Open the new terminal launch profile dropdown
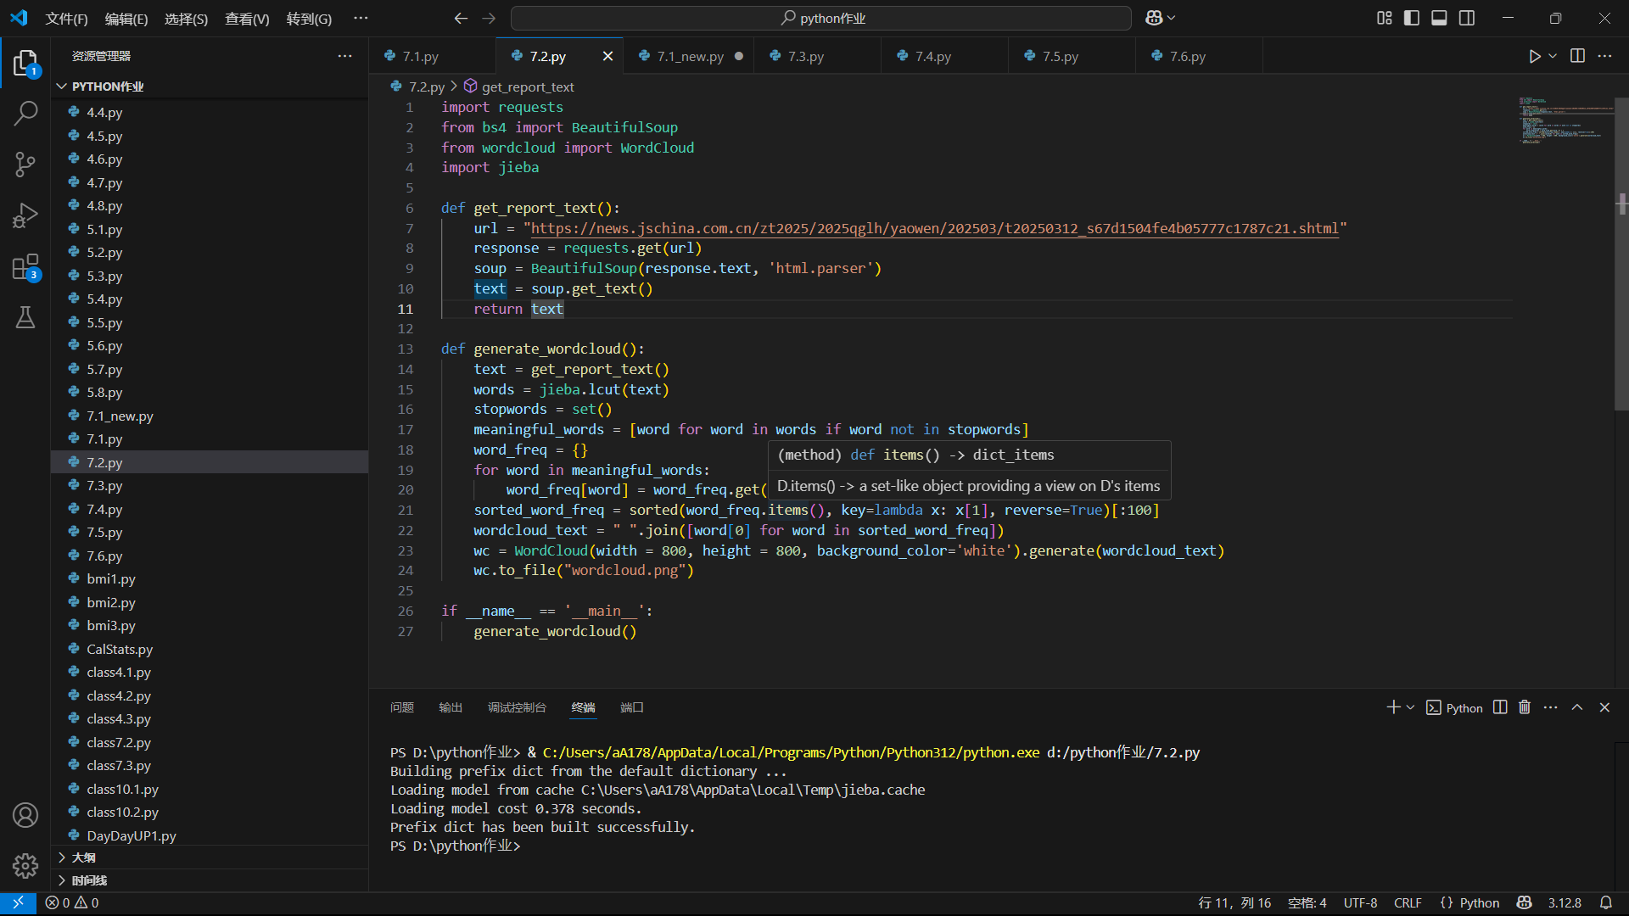The width and height of the screenshot is (1629, 916). click(x=1411, y=707)
